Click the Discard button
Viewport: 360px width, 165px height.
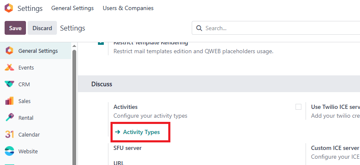(42, 28)
